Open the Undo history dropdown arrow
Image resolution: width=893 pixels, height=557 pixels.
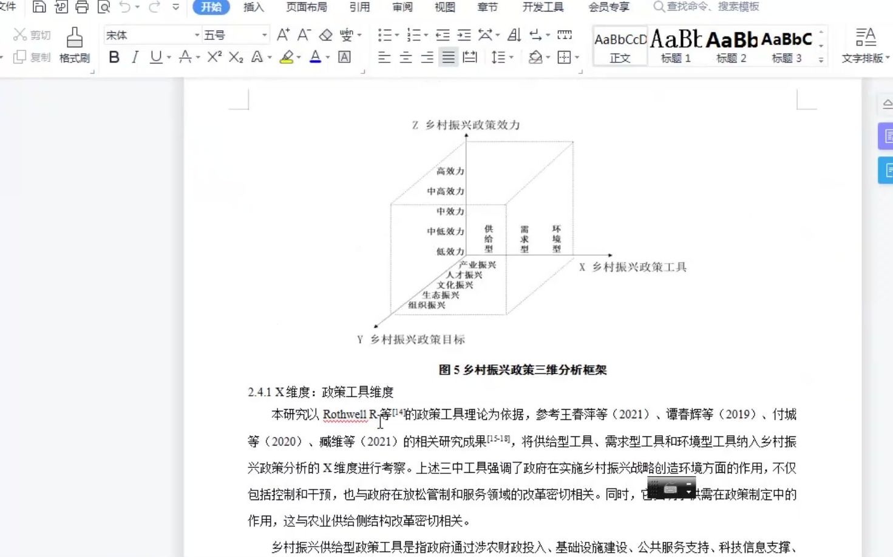coord(137,7)
